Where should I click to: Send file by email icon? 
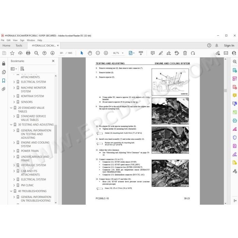pyautogui.click(x=226, y=53)
